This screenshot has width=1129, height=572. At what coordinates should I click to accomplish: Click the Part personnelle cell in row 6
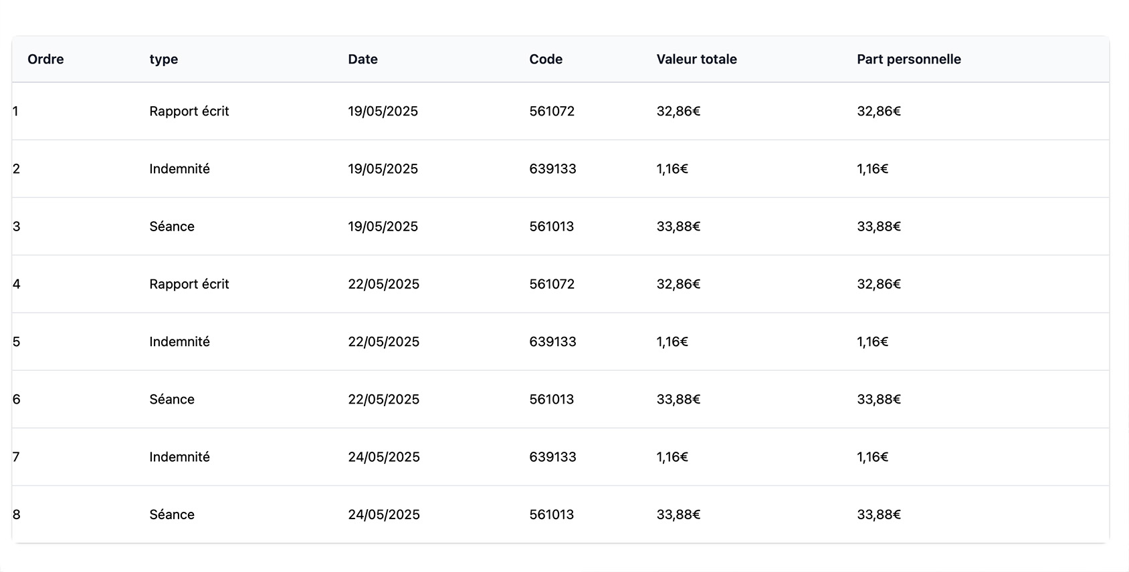(879, 400)
